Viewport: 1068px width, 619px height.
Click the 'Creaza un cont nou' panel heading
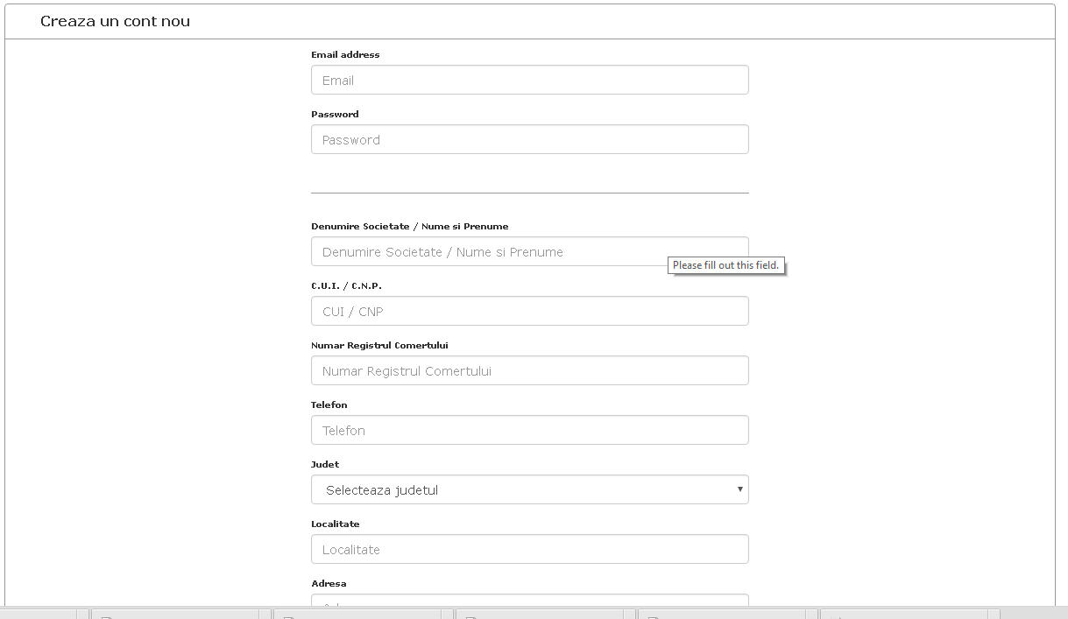pyautogui.click(x=115, y=21)
